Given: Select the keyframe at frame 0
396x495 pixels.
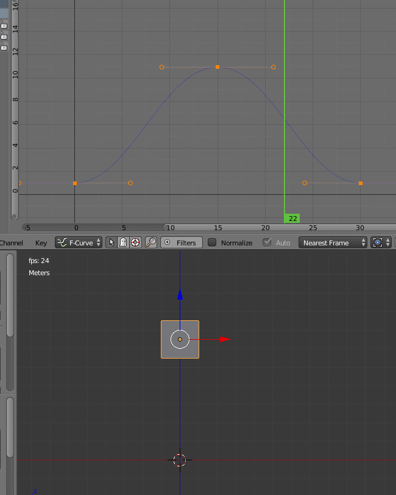Looking at the screenshot, I should point(75,183).
